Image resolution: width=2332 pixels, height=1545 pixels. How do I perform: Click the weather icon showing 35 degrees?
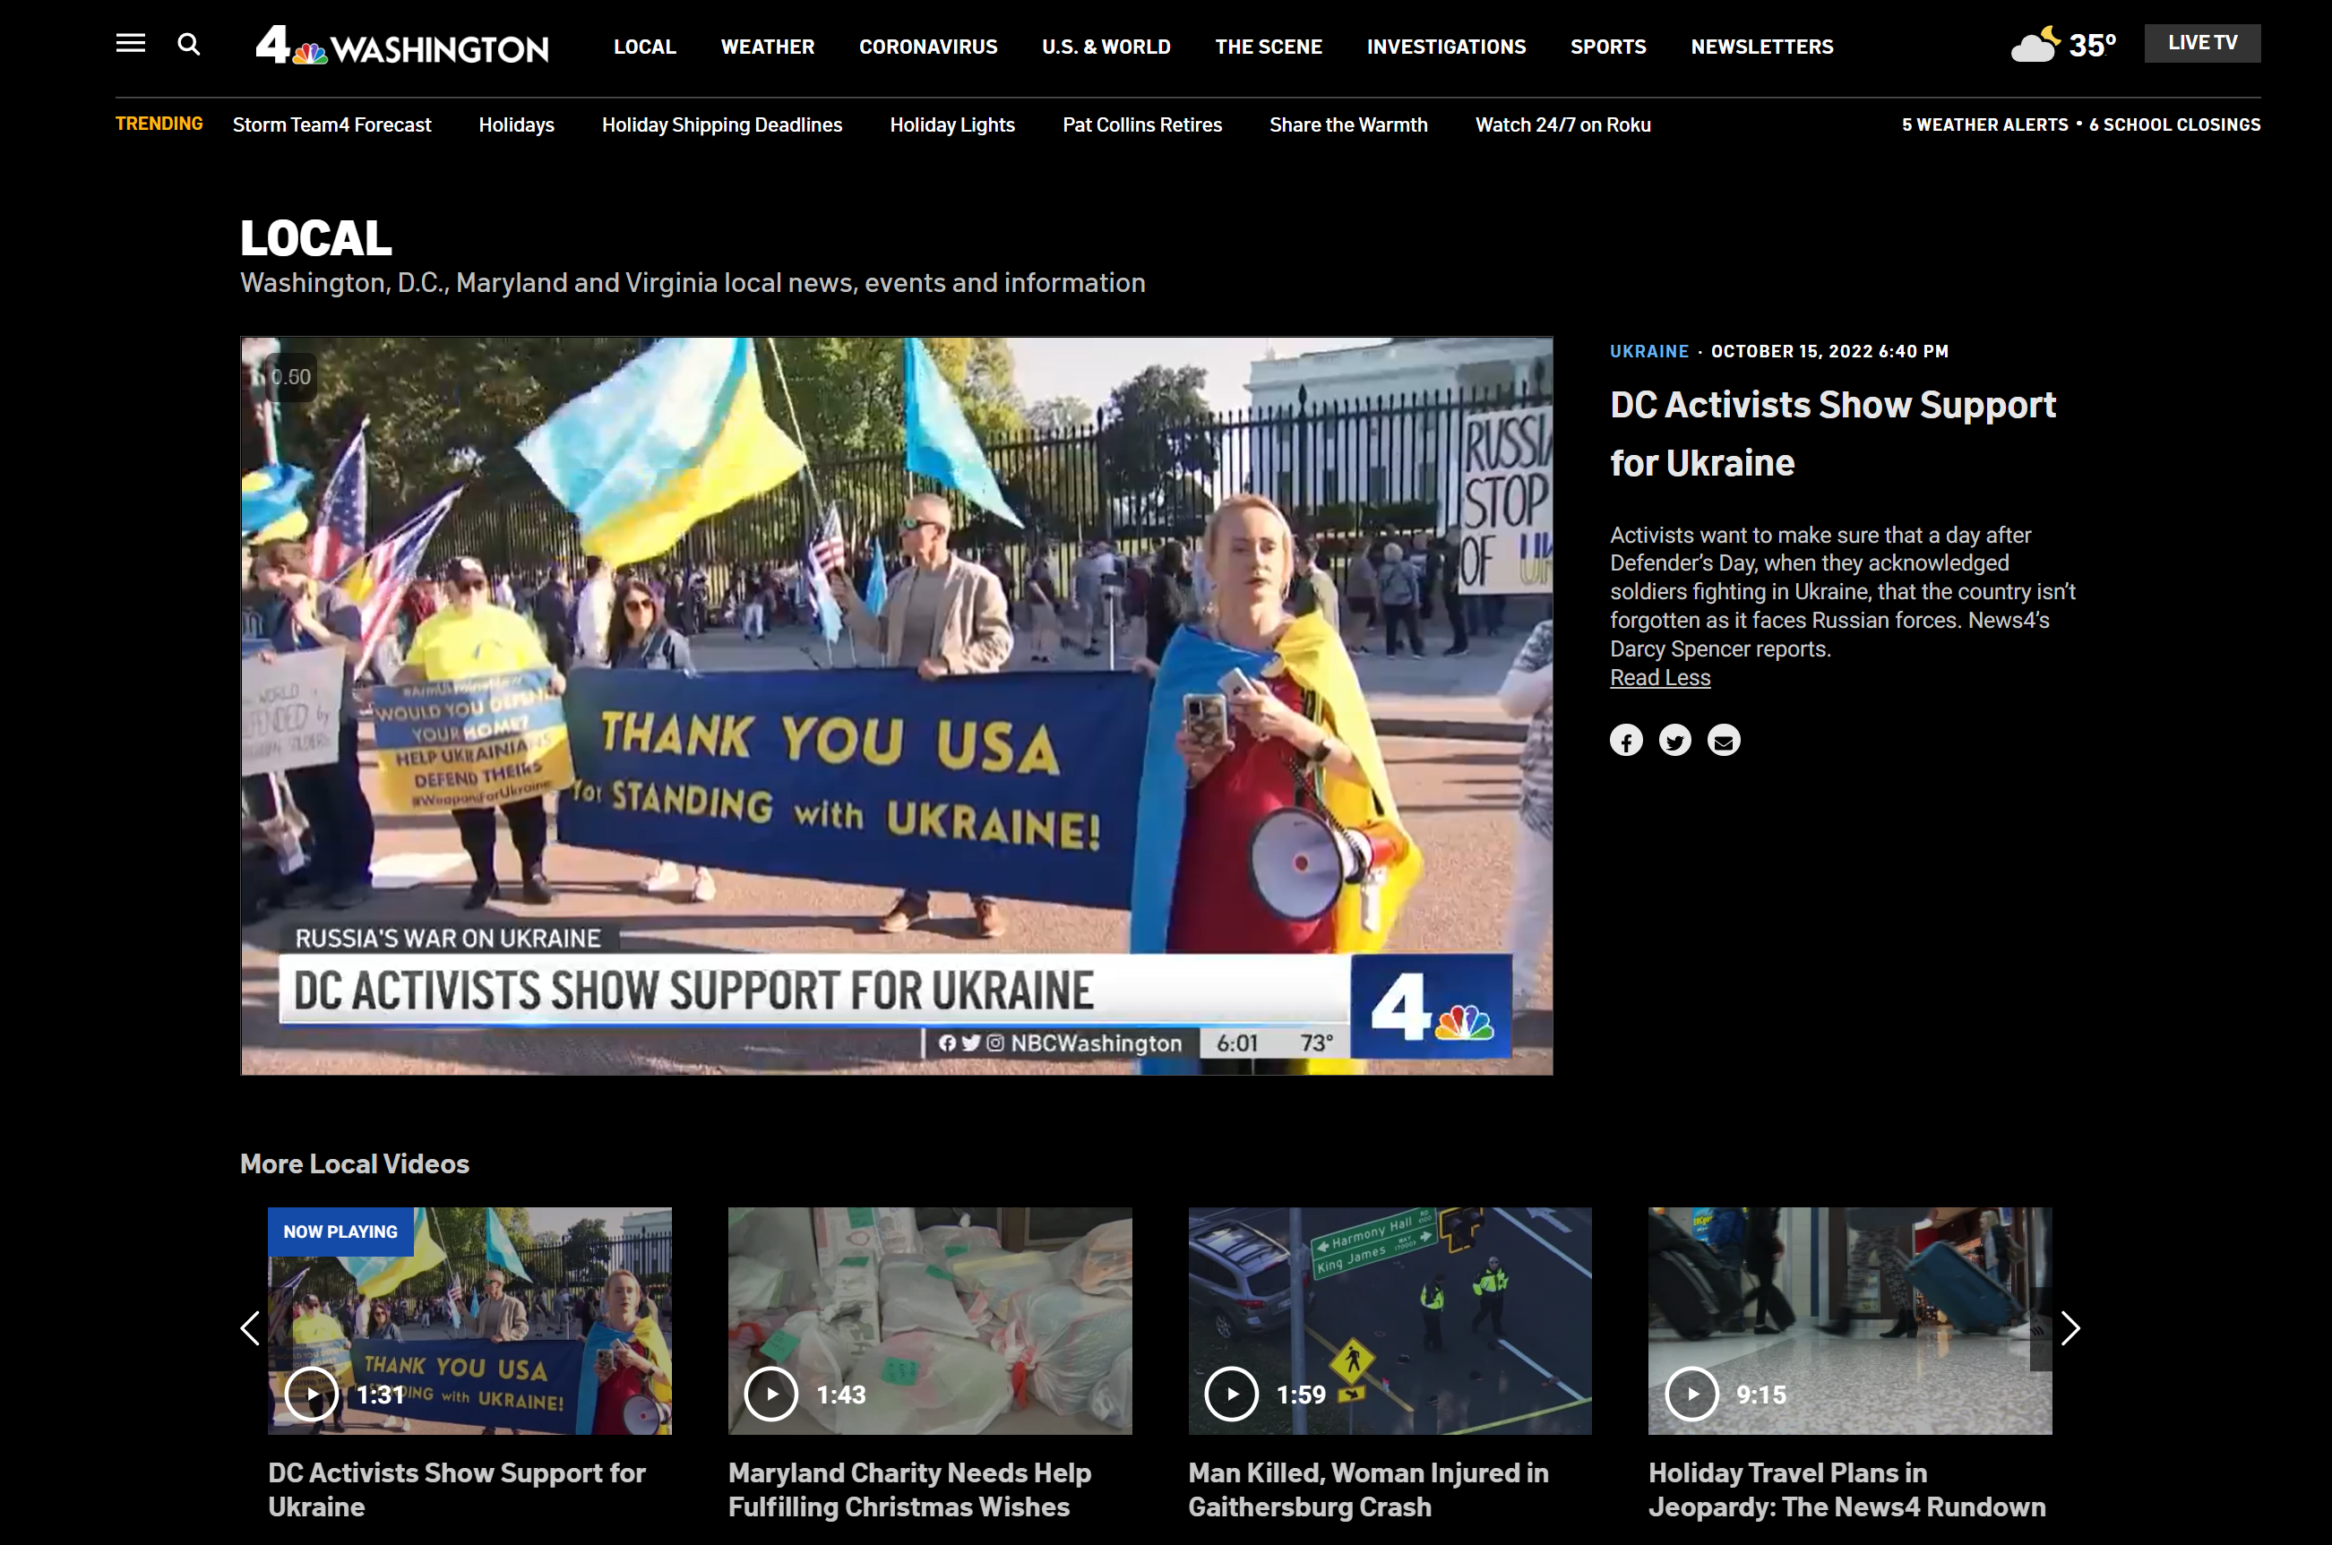click(2064, 43)
